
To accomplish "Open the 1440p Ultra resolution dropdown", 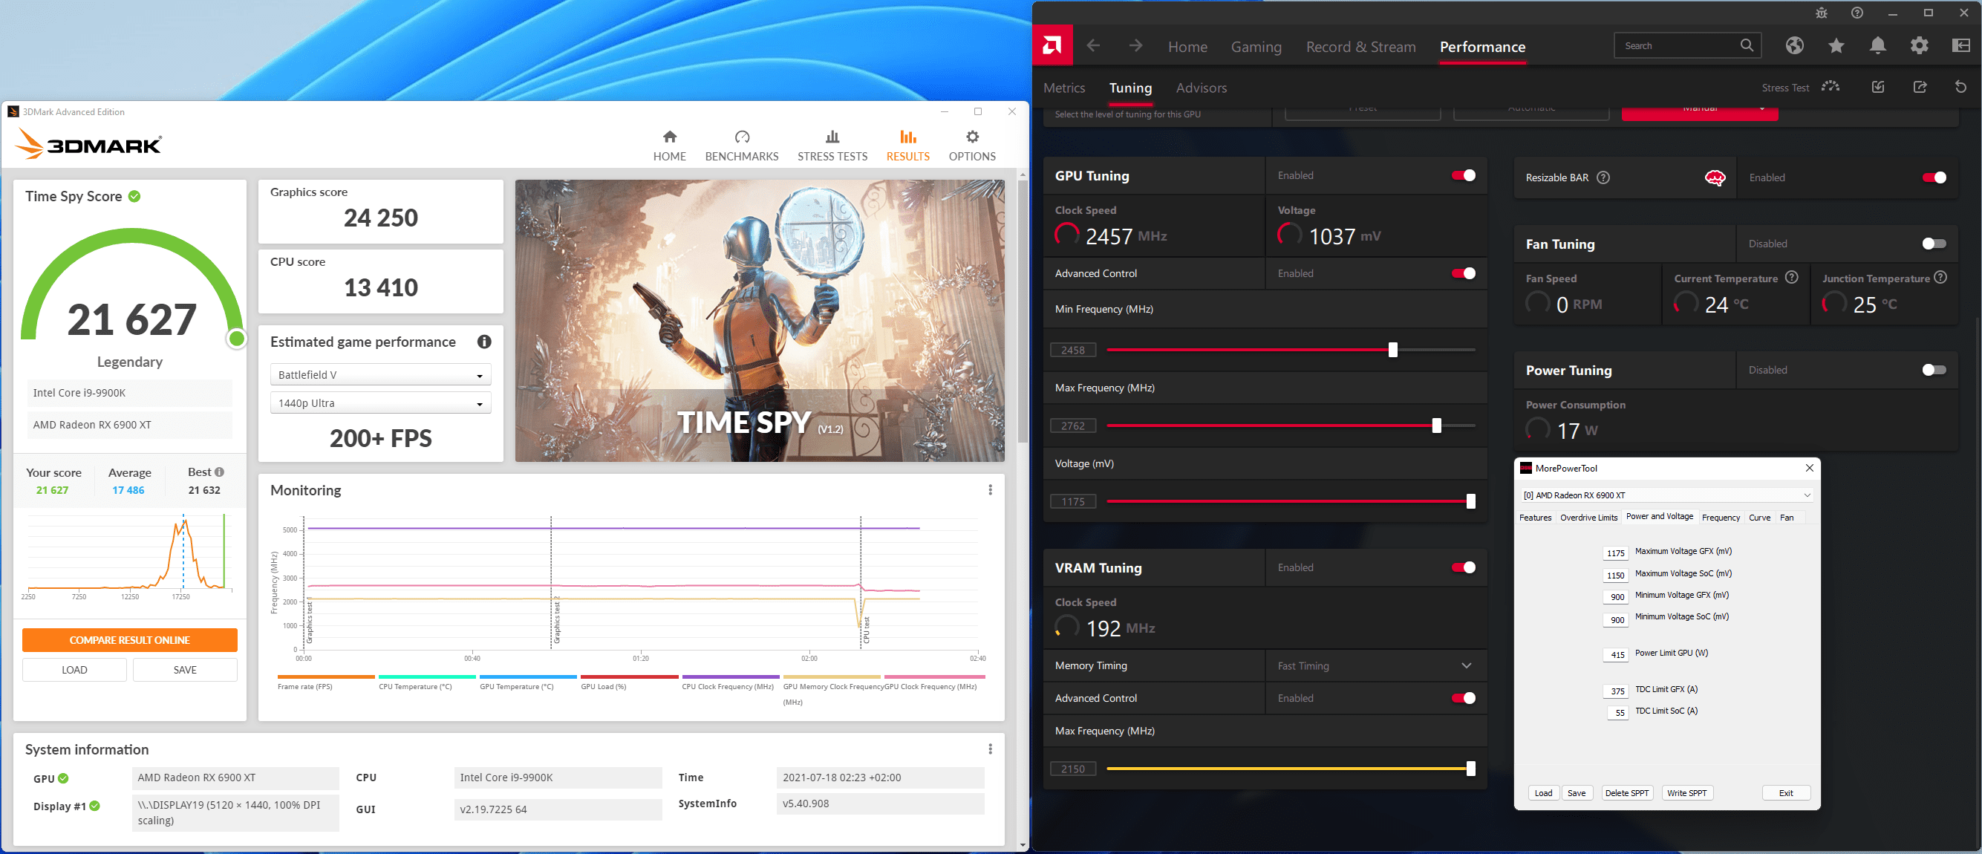I will (x=381, y=403).
